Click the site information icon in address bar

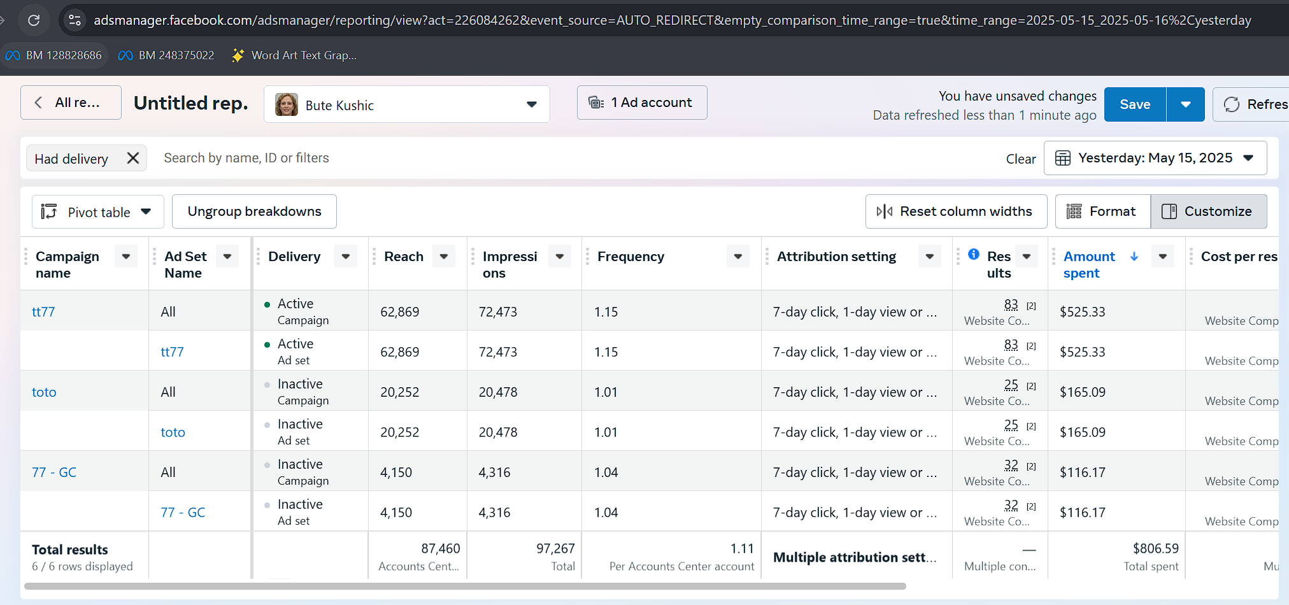[75, 20]
